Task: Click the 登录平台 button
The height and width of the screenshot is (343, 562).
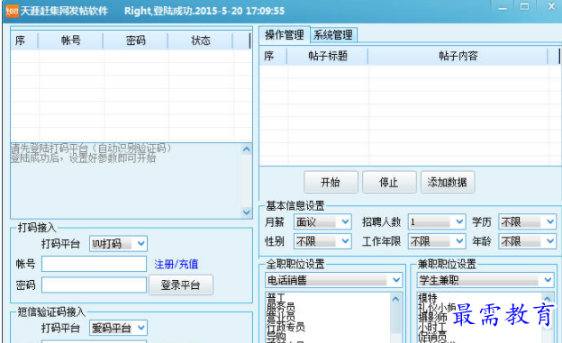Action: click(x=181, y=285)
